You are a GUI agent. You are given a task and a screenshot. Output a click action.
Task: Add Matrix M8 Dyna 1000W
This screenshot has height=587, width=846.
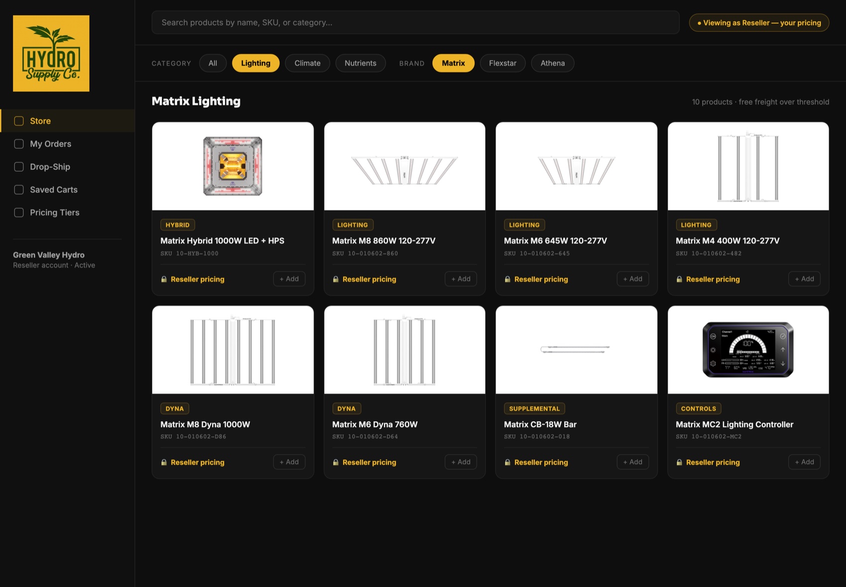[289, 462]
